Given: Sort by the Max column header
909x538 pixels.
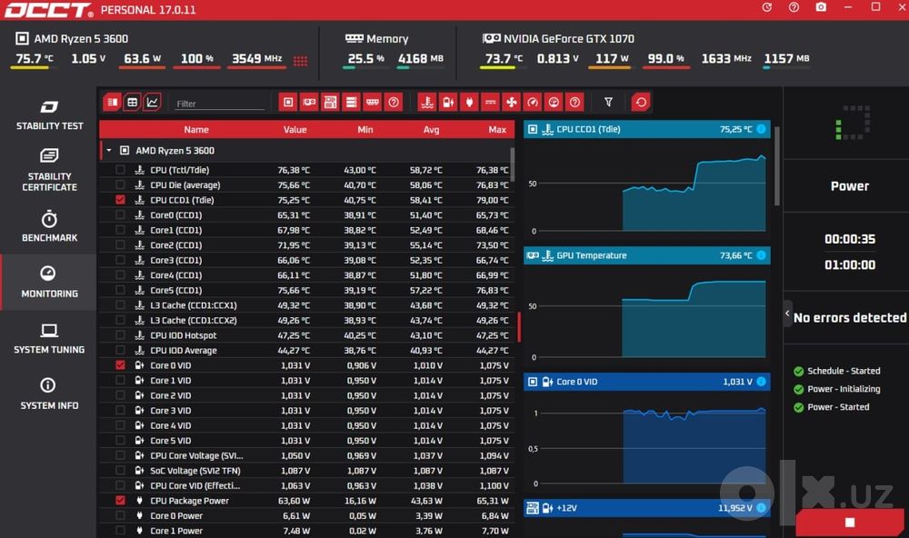Looking at the screenshot, I should 497,130.
